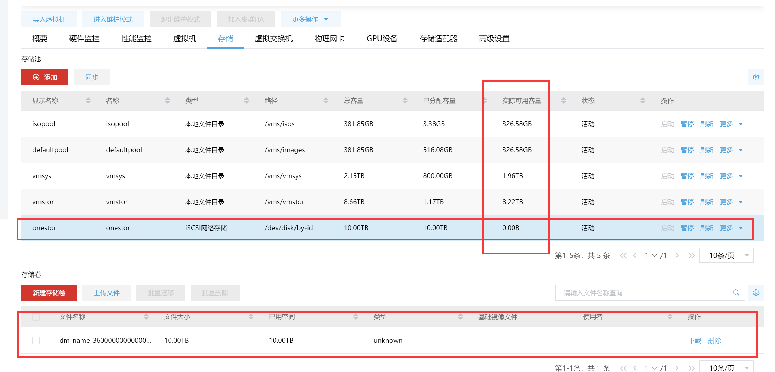Image resolution: width=775 pixels, height=372 pixels.
Task: Click the file name search input field
Action: tap(641, 293)
